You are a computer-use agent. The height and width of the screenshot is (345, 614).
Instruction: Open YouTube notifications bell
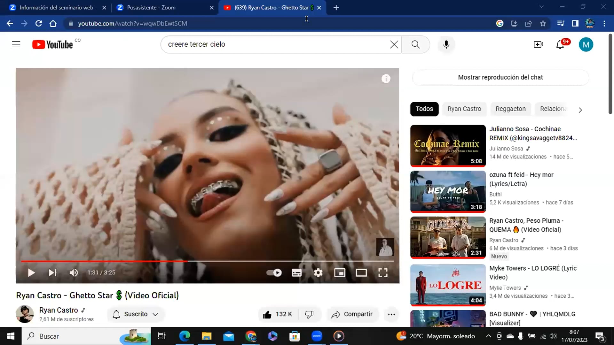[560, 44]
